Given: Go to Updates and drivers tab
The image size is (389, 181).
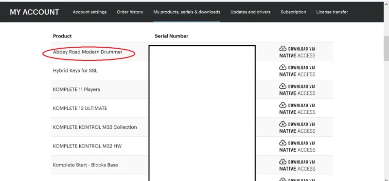Looking at the screenshot, I should coord(250,12).
